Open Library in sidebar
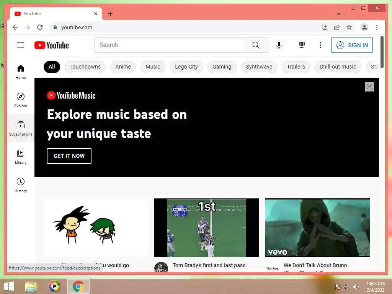Image resolution: width=392 pixels, height=294 pixels. (x=21, y=157)
